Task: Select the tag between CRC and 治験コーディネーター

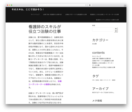Action: [97, 80]
